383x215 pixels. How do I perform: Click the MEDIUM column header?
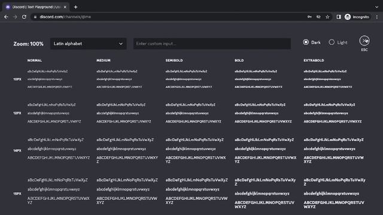pos(104,60)
